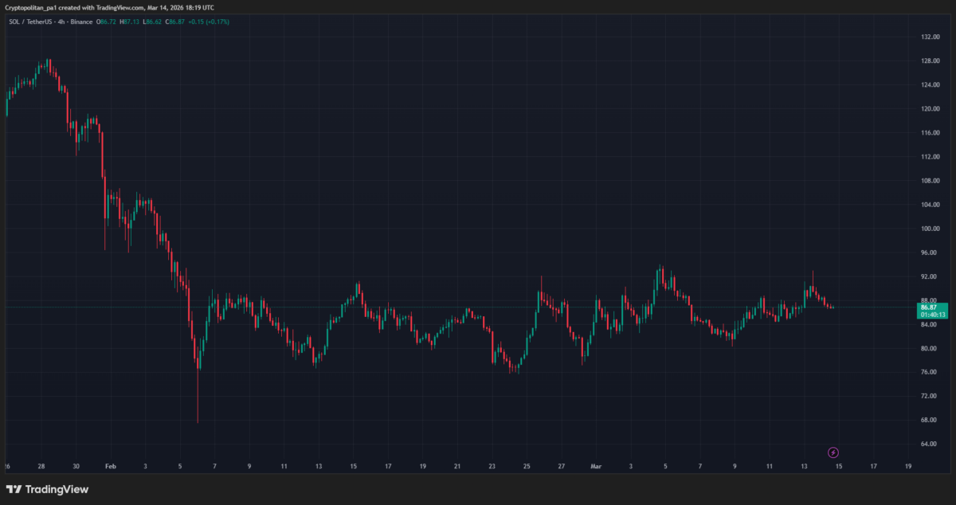956x505 pixels.
Task: Click the +0.15 (+0.17%) change value
Action: point(210,22)
